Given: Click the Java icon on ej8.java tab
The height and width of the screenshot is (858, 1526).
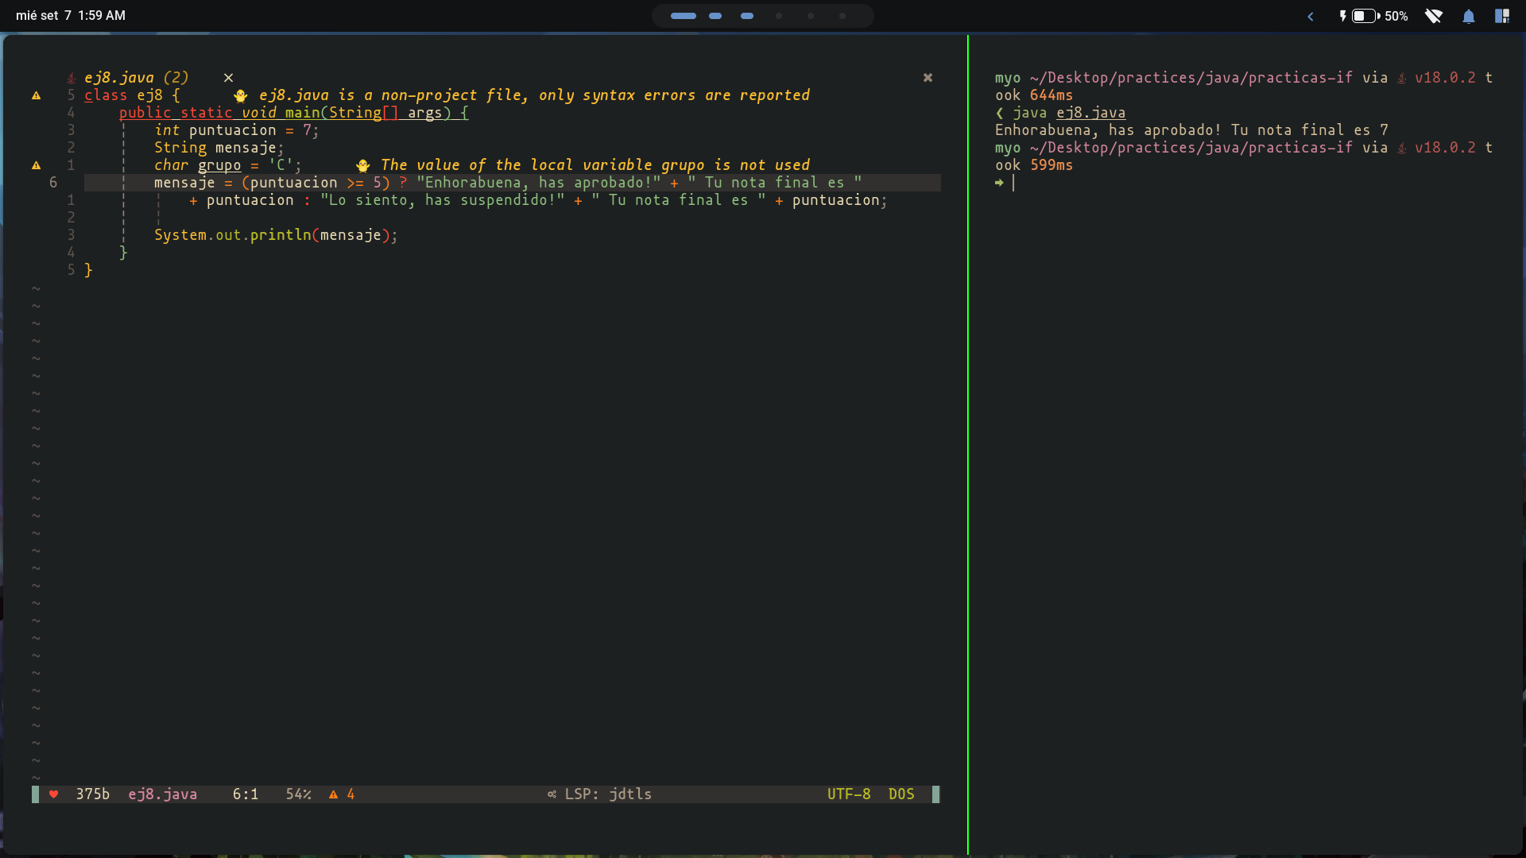Looking at the screenshot, I should 72,78.
